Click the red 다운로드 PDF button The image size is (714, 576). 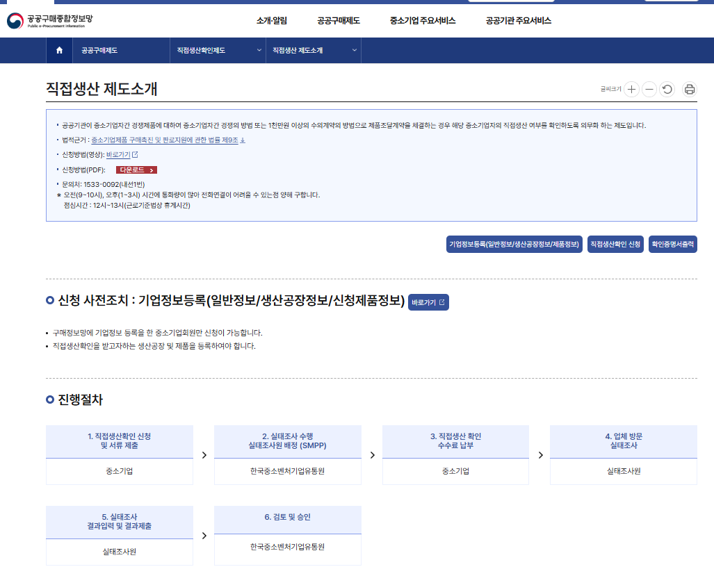[136, 170]
